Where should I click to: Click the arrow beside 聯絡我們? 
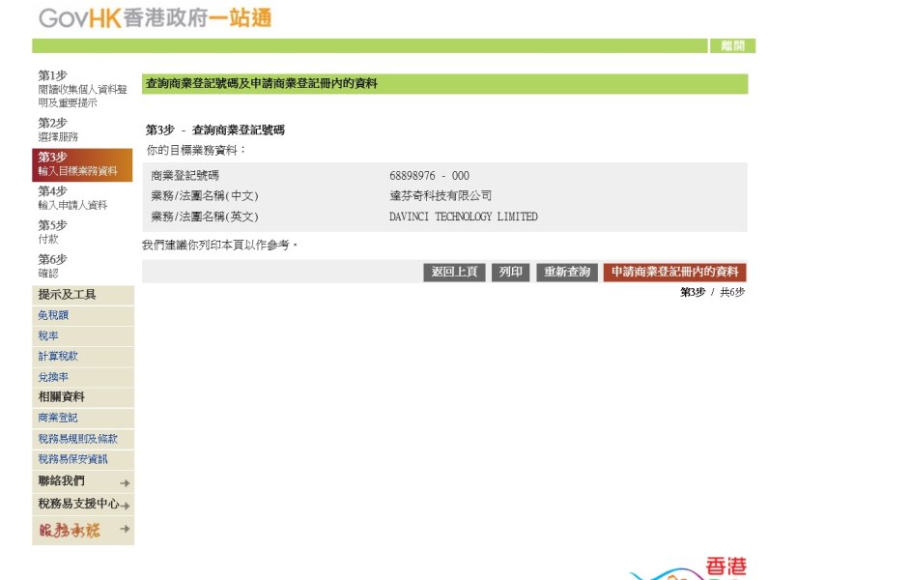tap(125, 482)
